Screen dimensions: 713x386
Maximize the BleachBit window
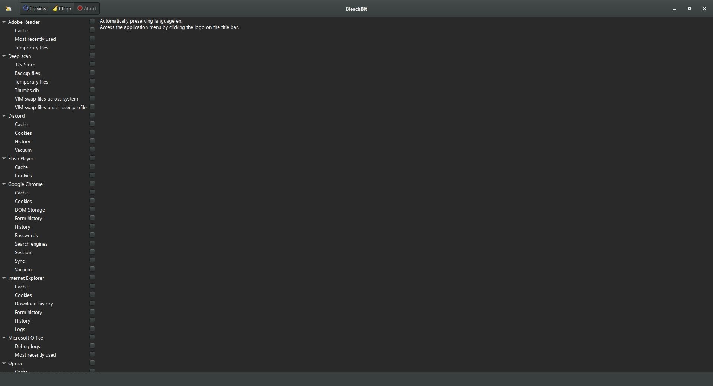click(689, 9)
